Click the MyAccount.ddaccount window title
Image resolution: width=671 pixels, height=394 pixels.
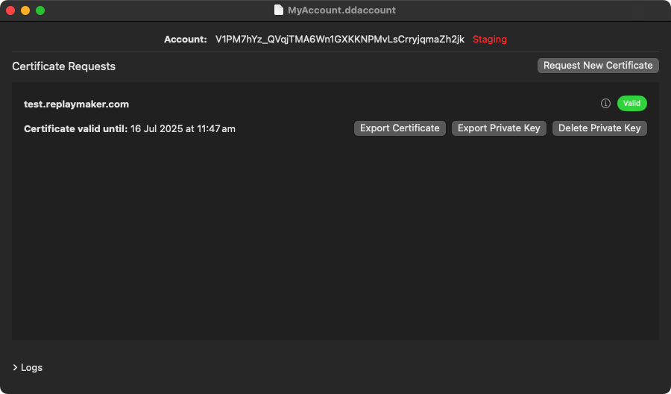341,10
